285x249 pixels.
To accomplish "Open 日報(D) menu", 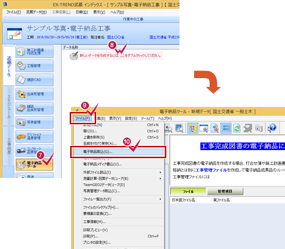I will pyautogui.click(x=82, y=12).
